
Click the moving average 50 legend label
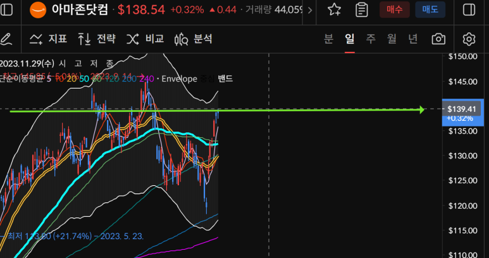pyautogui.click(x=84, y=79)
